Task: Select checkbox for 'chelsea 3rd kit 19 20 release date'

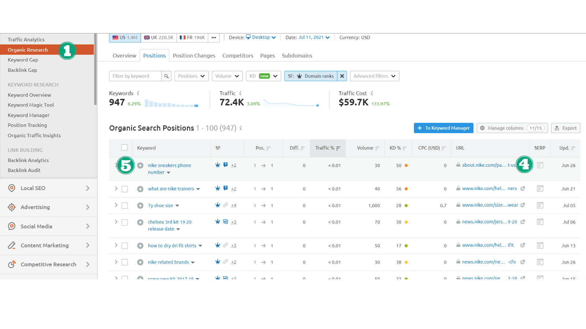Action: [125, 222]
